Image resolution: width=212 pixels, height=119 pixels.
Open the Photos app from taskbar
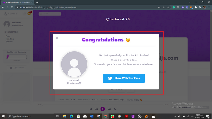(153, 116)
